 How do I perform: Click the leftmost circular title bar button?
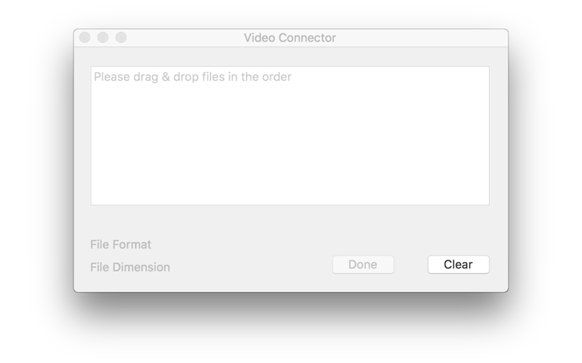coord(84,38)
